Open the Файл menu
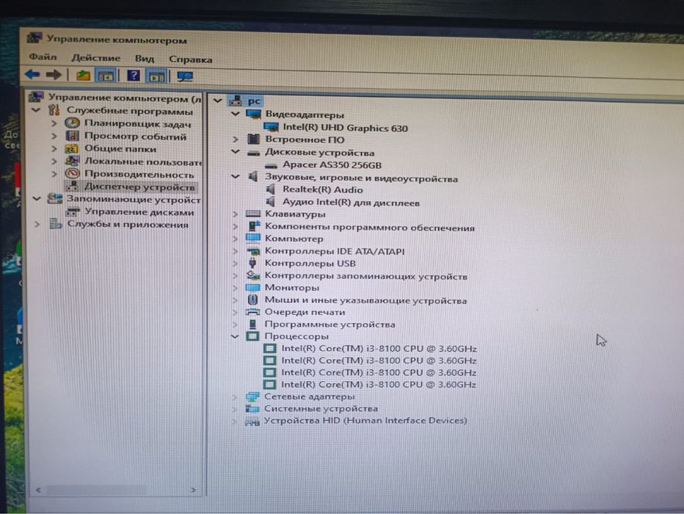This screenshot has height=514, width=684. pyautogui.click(x=43, y=57)
